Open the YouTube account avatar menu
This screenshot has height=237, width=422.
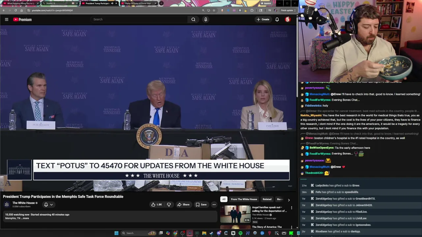coord(287,19)
